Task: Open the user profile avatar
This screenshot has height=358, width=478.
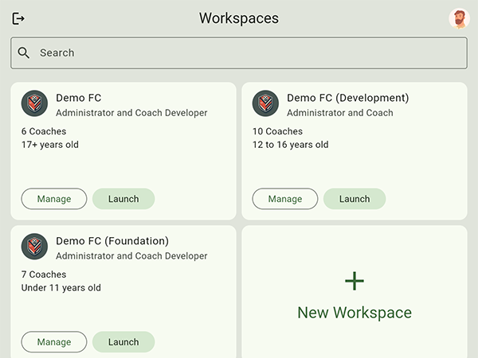Action: coord(459,18)
